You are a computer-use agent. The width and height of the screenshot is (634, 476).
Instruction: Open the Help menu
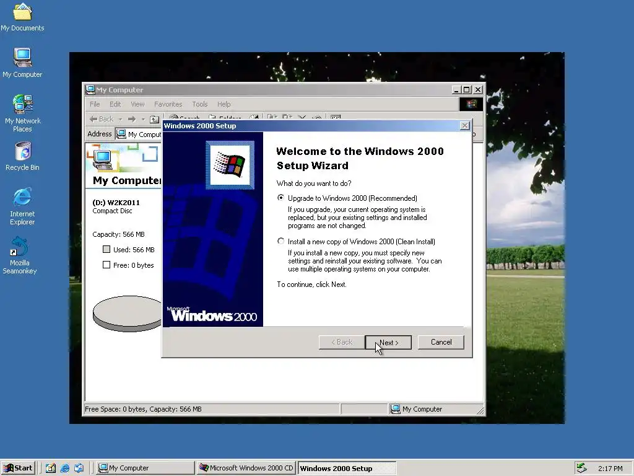(224, 104)
